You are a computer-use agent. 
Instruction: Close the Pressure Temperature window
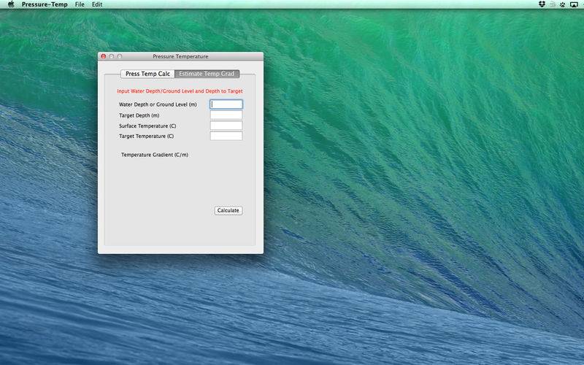tap(104, 56)
